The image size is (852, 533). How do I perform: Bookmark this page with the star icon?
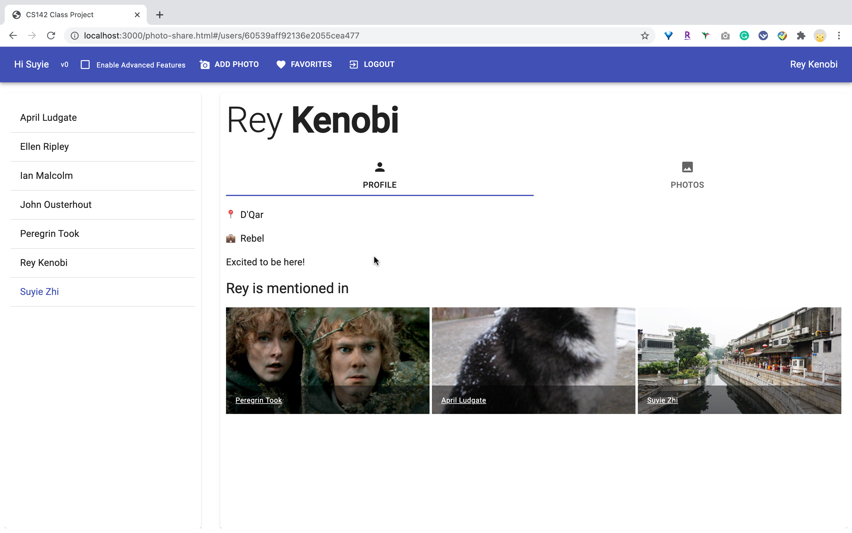point(645,36)
